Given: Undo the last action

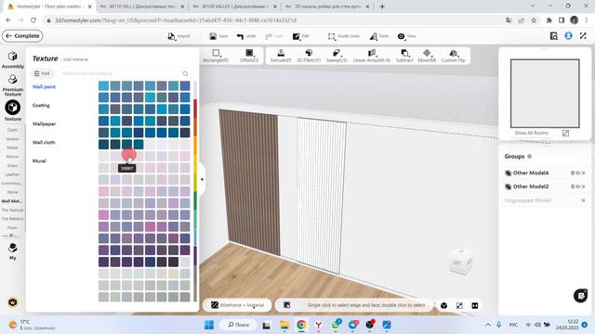Looking at the screenshot, I should [246, 36].
